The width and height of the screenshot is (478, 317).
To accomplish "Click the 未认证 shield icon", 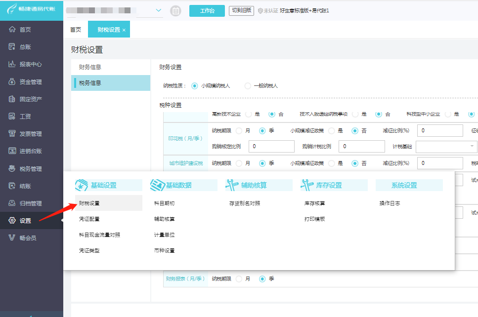I will pos(260,11).
